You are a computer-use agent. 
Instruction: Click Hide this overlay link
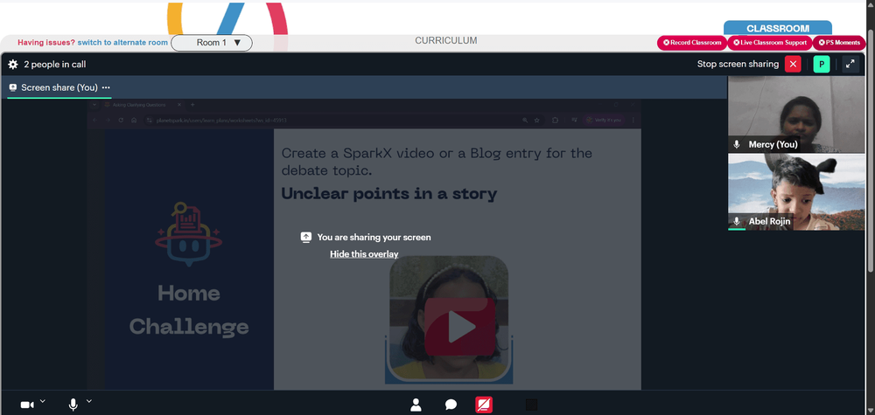pos(364,254)
